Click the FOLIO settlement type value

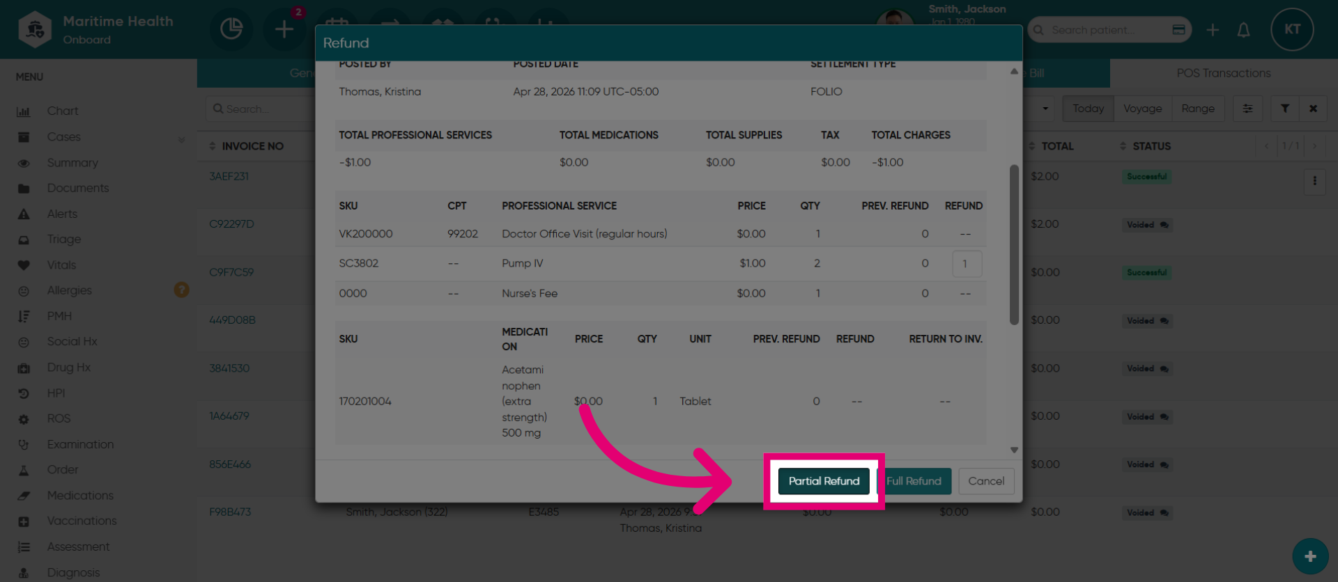click(x=826, y=92)
